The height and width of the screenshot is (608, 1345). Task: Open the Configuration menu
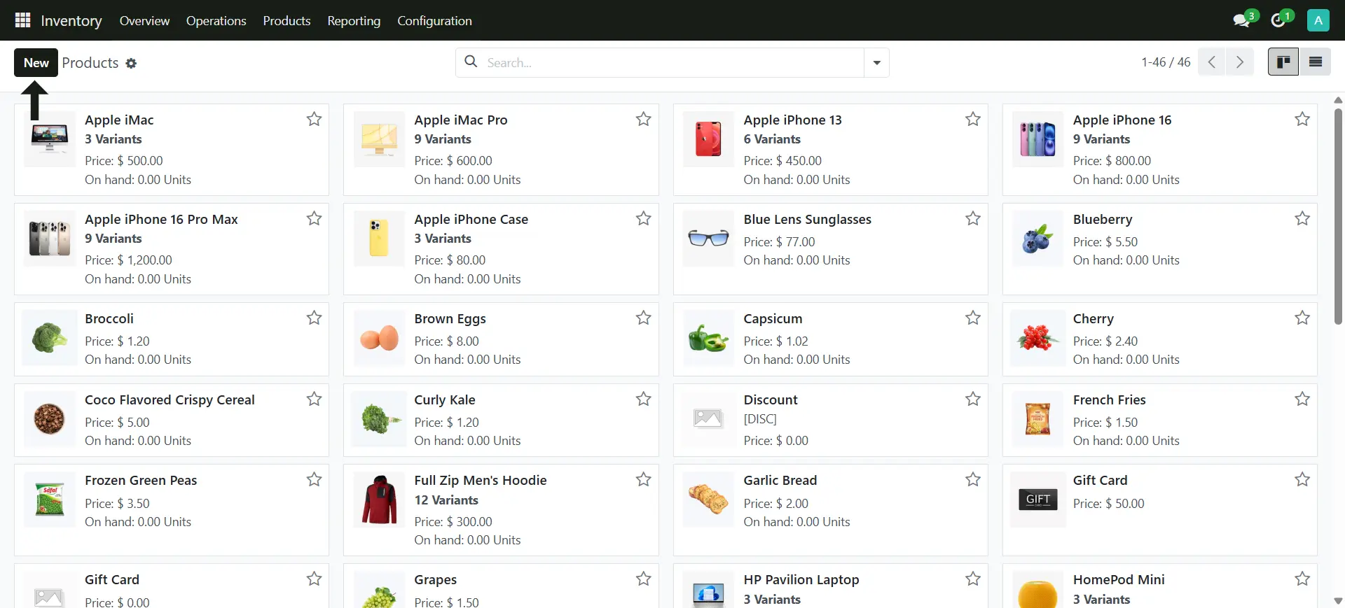[x=434, y=21]
